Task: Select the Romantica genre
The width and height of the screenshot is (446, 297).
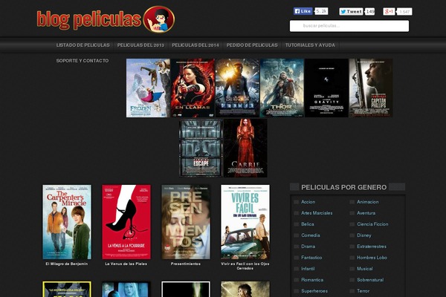Action: tap(312, 280)
